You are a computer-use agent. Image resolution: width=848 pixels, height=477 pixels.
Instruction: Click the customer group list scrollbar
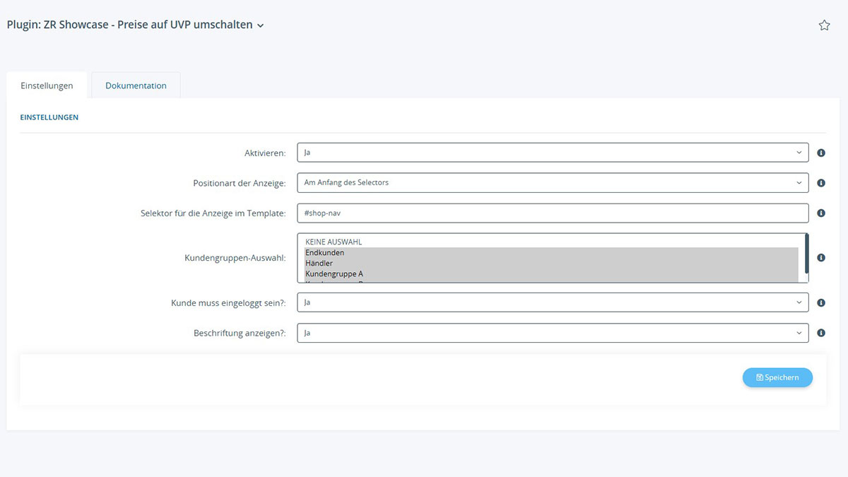[806, 258]
